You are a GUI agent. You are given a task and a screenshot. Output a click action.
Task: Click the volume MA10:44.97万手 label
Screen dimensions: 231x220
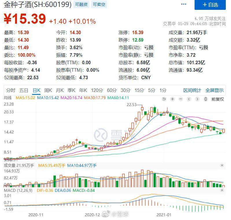coord(82,165)
